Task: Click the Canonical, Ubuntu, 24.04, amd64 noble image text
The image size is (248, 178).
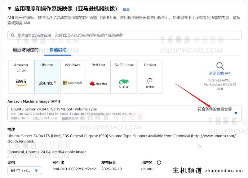Action: click(x=47, y=152)
